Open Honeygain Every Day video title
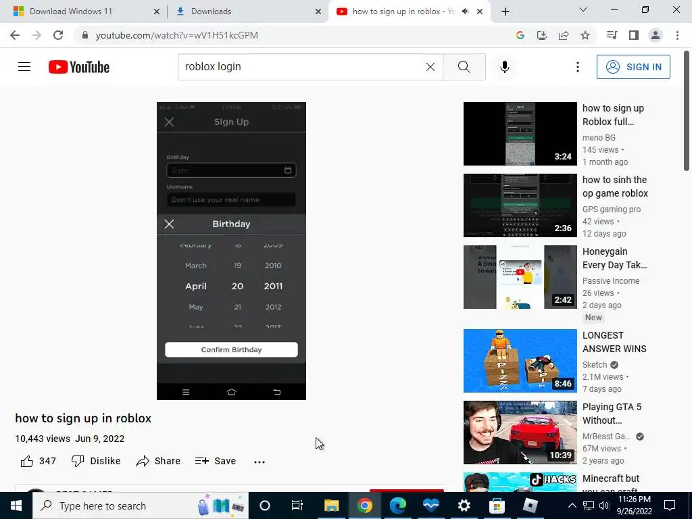The width and height of the screenshot is (692, 519). pyautogui.click(x=615, y=258)
